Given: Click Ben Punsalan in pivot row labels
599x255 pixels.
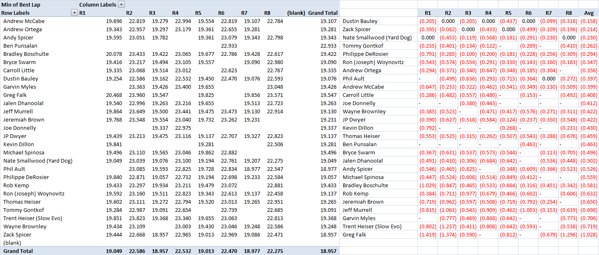Looking at the screenshot, I should click(x=20, y=46).
